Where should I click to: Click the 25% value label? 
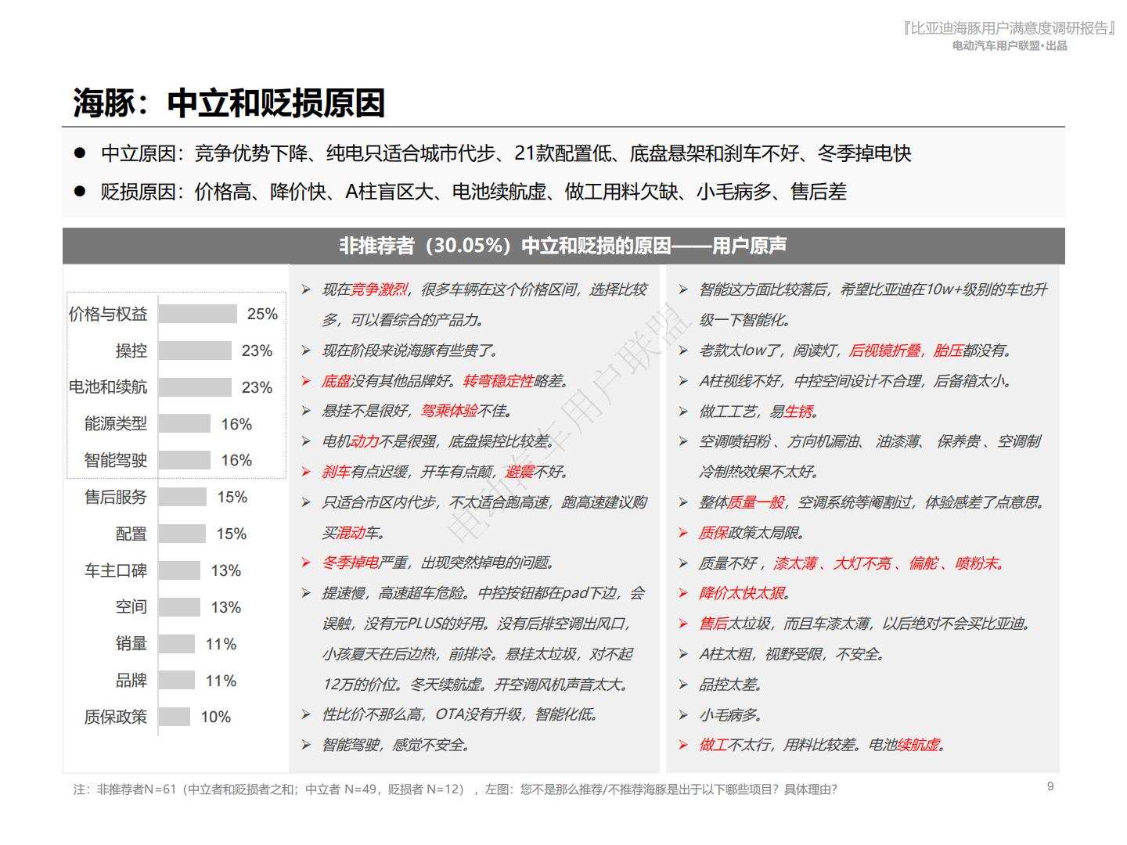pos(262,314)
